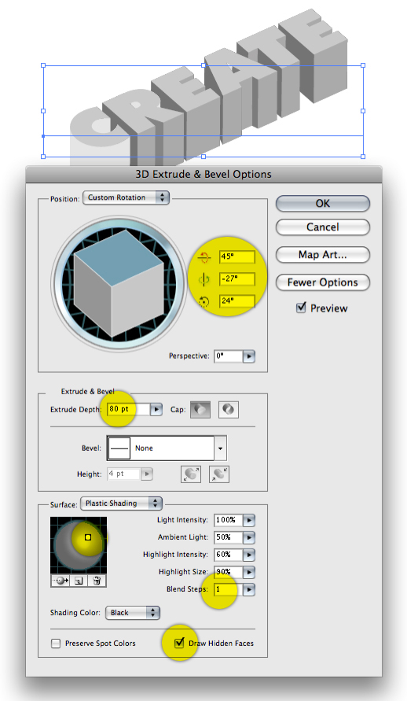Image resolution: width=407 pixels, height=701 pixels.
Task: Enable Preserve Spot Colors
Action: pyautogui.click(x=56, y=644)
